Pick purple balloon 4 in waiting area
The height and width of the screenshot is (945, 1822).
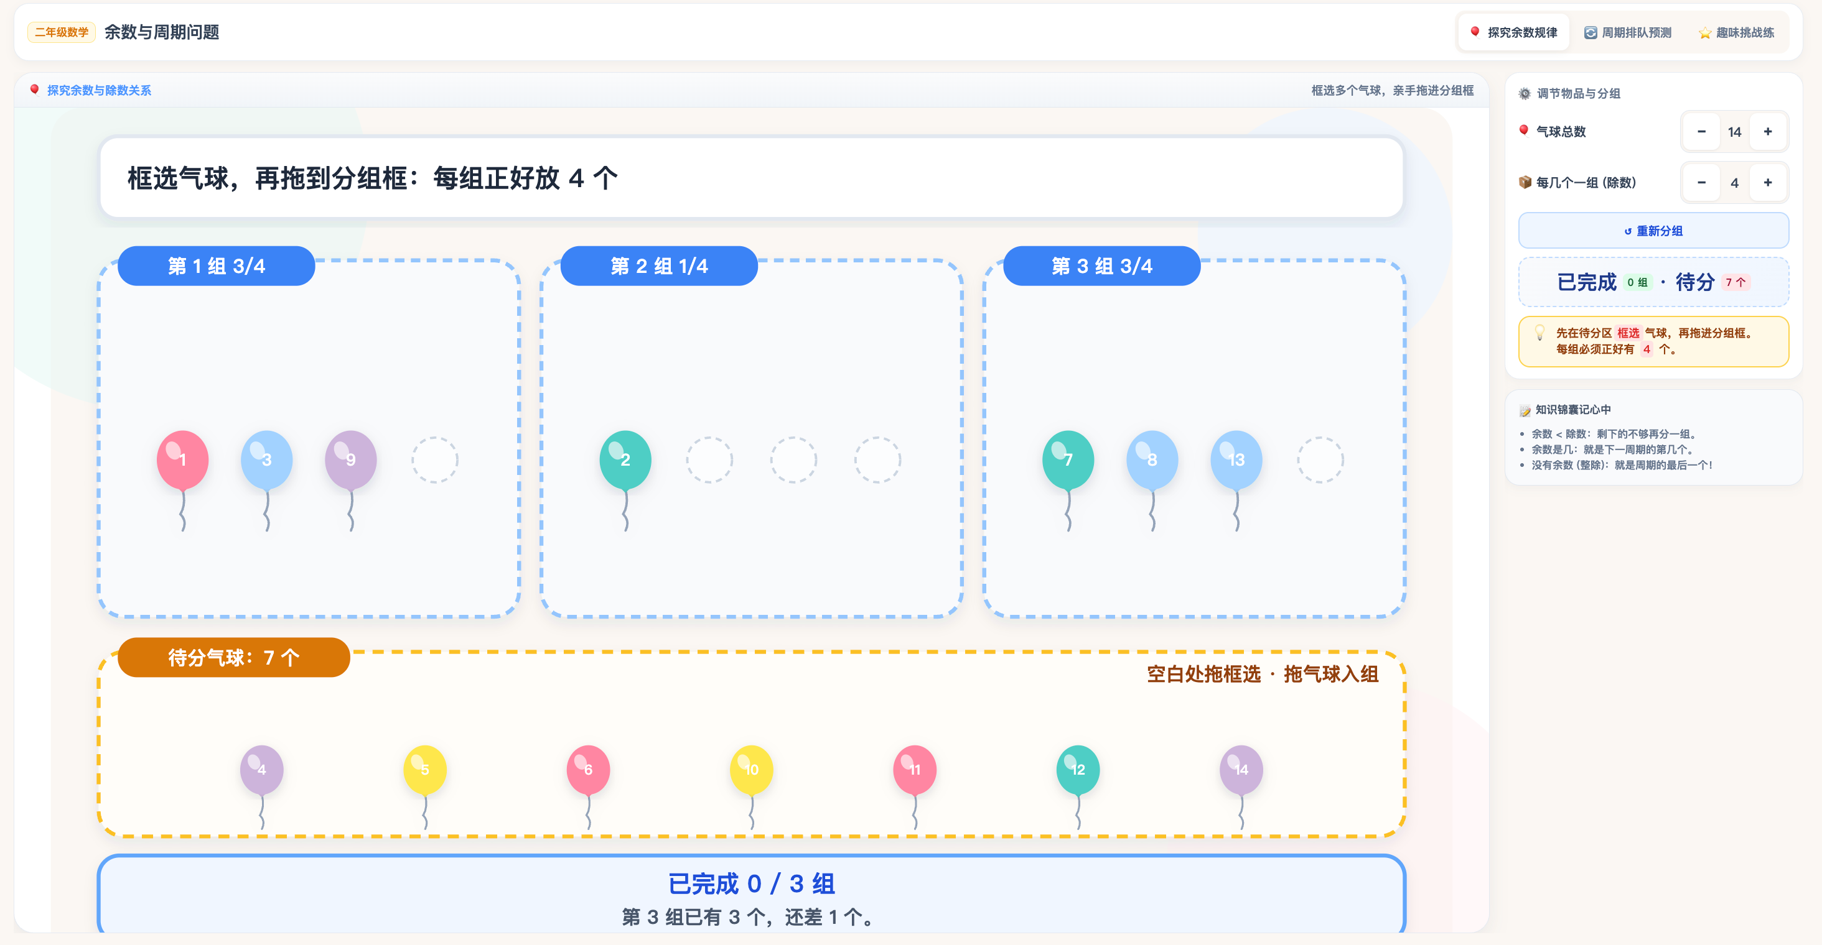click(x=262, y=770)
